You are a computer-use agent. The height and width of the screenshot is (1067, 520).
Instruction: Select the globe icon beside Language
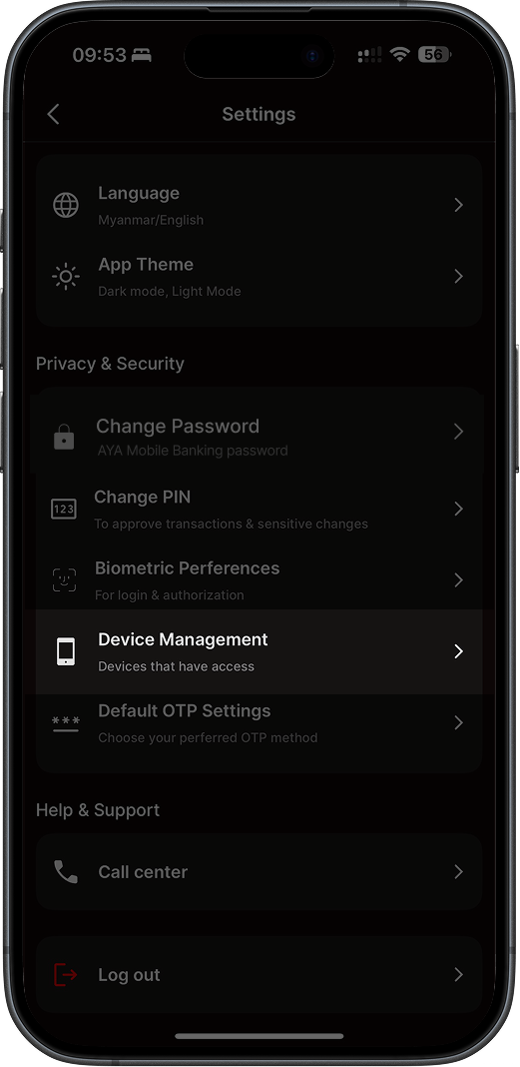[66, 205]
